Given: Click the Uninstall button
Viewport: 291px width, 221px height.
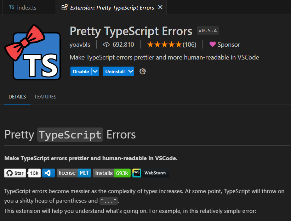Looking at the screenshot, I should [115, 72].
